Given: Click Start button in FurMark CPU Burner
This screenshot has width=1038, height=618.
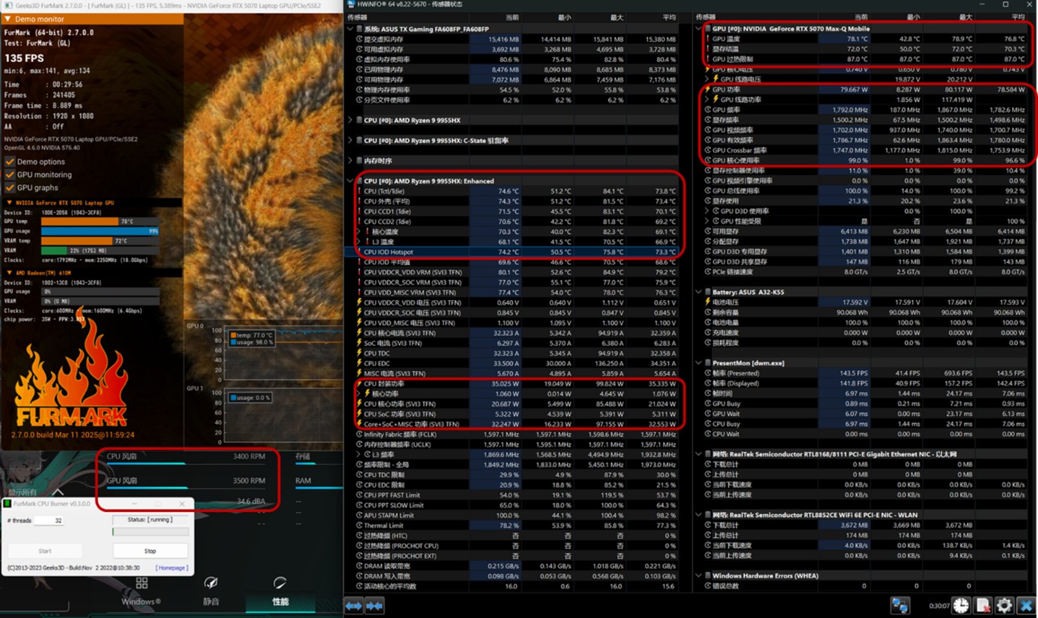Looking at the screenshot, I should (x=45, y=551).
